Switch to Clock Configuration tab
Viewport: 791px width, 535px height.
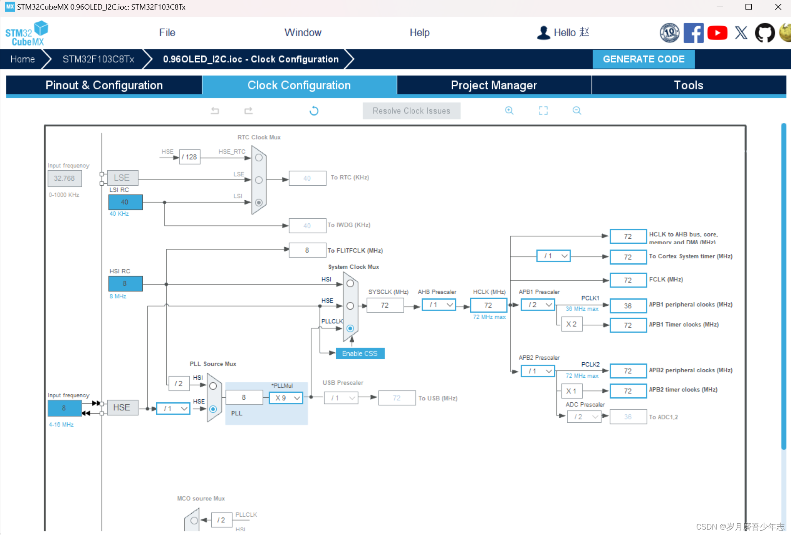[299, 85]
